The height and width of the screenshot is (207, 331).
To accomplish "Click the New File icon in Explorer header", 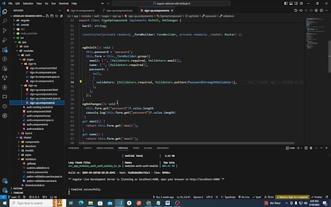I will click(47, 16).
